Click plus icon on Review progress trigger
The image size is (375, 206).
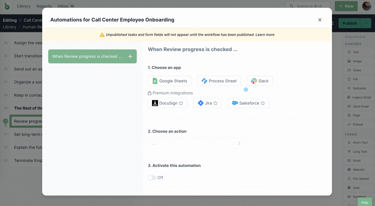130,56
